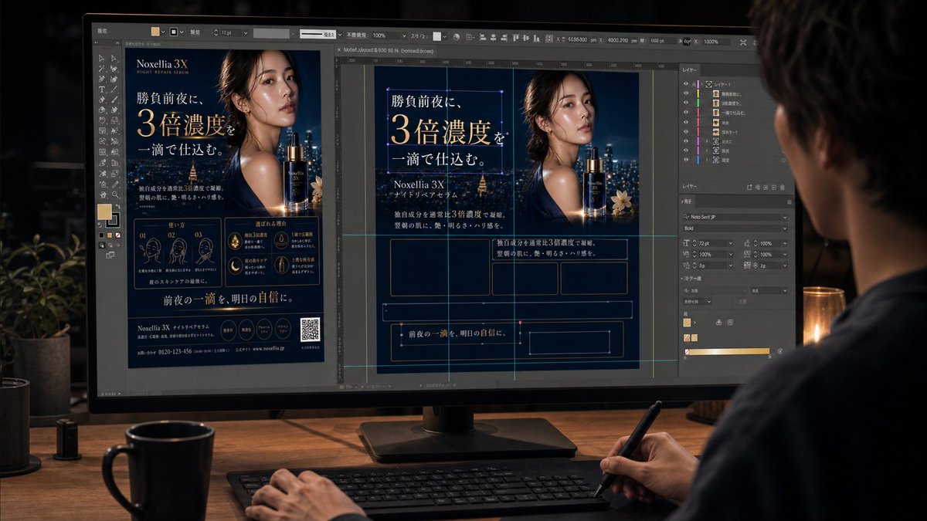Click the 3倍濃度 headline on the canvas artboard
This screenshot has width=927, height=521.
click(440, 129)
